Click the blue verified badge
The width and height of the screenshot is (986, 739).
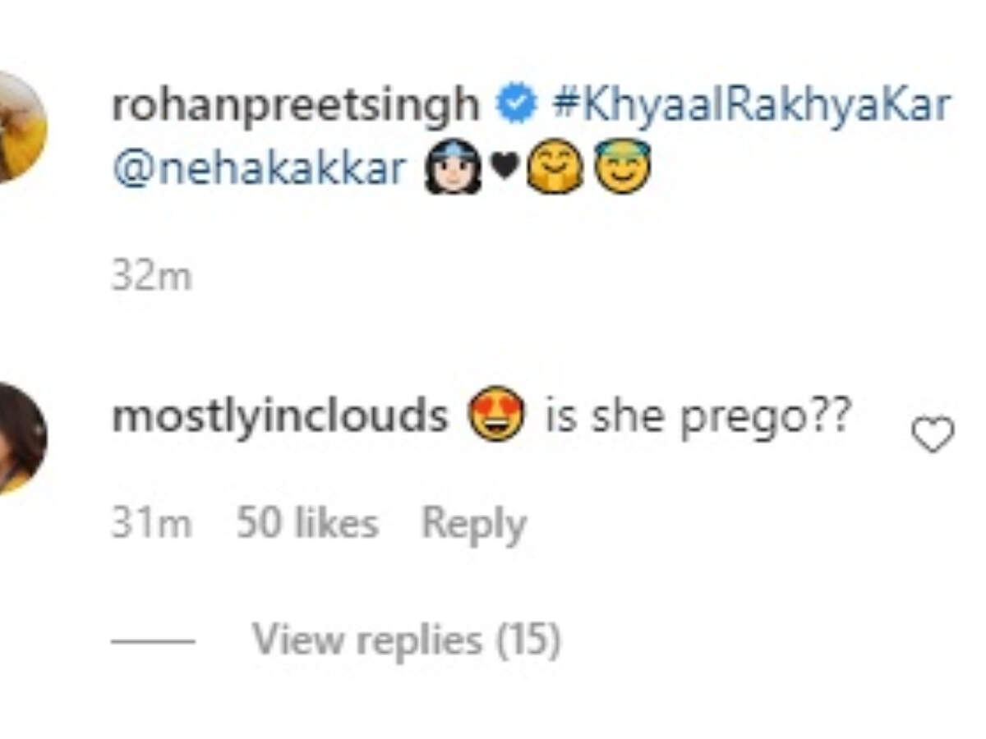pos(517,105)
